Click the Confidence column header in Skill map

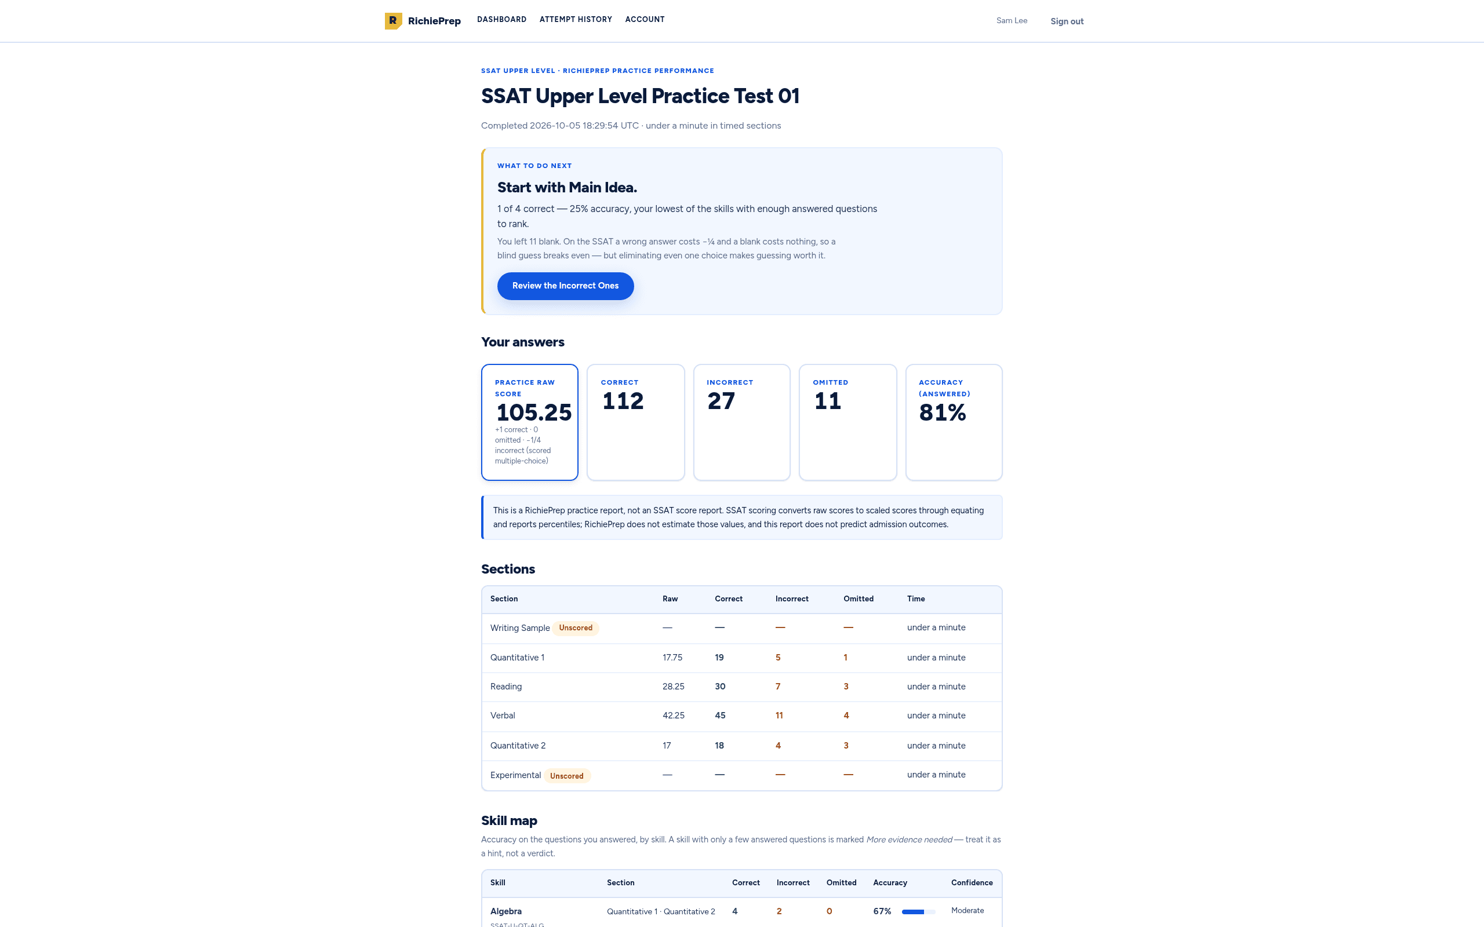[972, 883]
